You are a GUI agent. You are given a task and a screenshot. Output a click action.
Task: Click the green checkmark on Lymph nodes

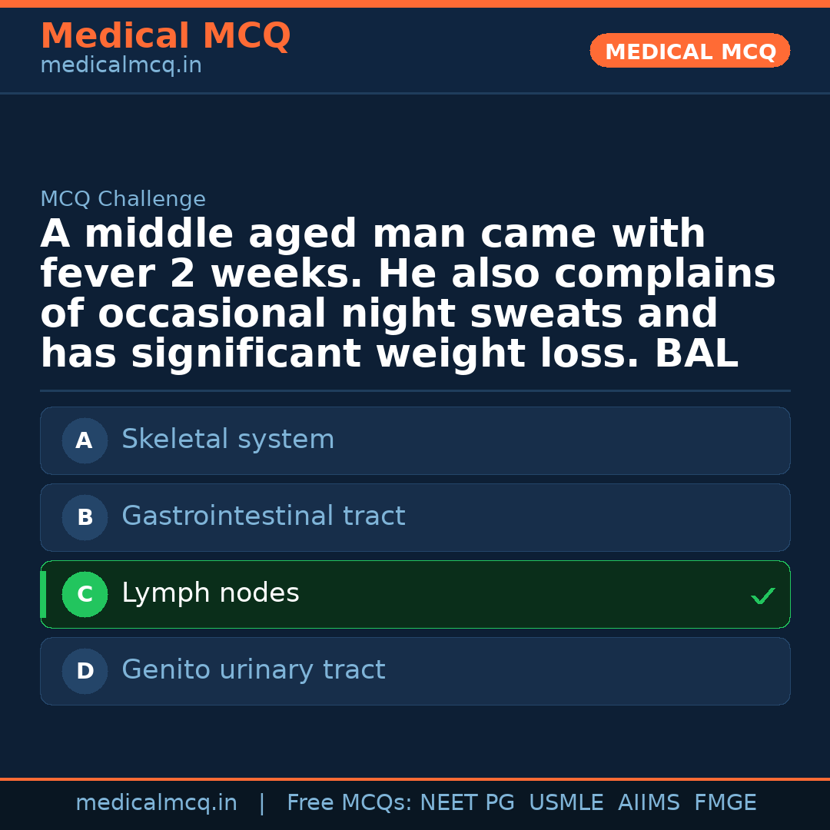tap(762, 596)
